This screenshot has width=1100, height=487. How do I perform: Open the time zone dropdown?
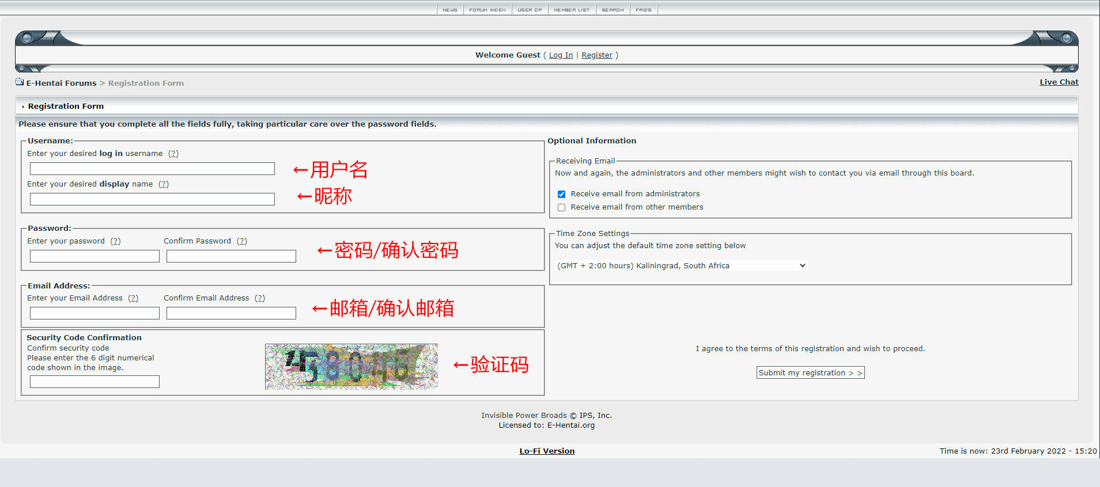[x=681, y=266]
